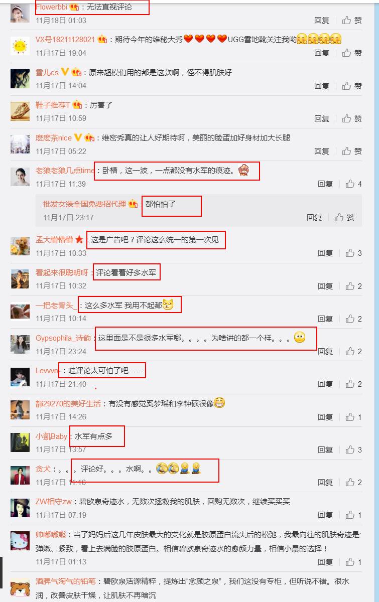379x602 pixels.
Task: Click 帅嘟嘟熊's Hello Kitty avatar
Action: tap(20, 542)
